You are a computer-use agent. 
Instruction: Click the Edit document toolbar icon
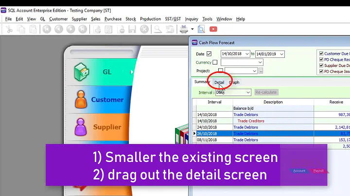109,29
